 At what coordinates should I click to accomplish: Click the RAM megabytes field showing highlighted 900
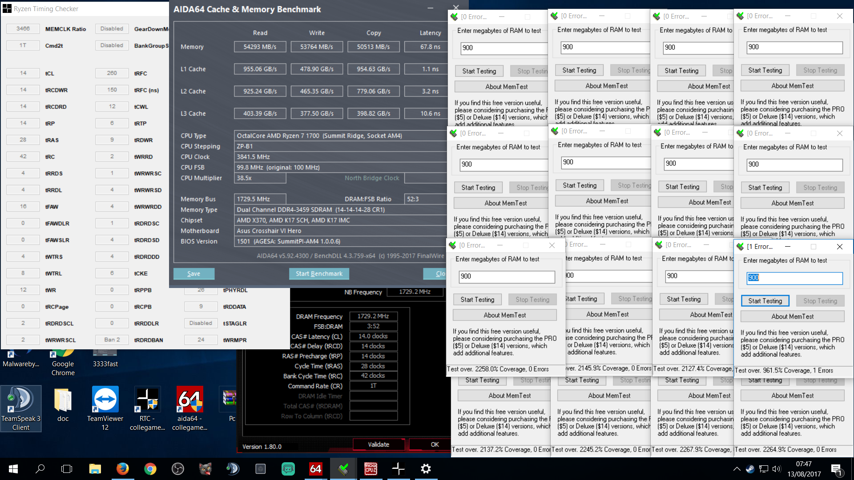tap(794, 278)
